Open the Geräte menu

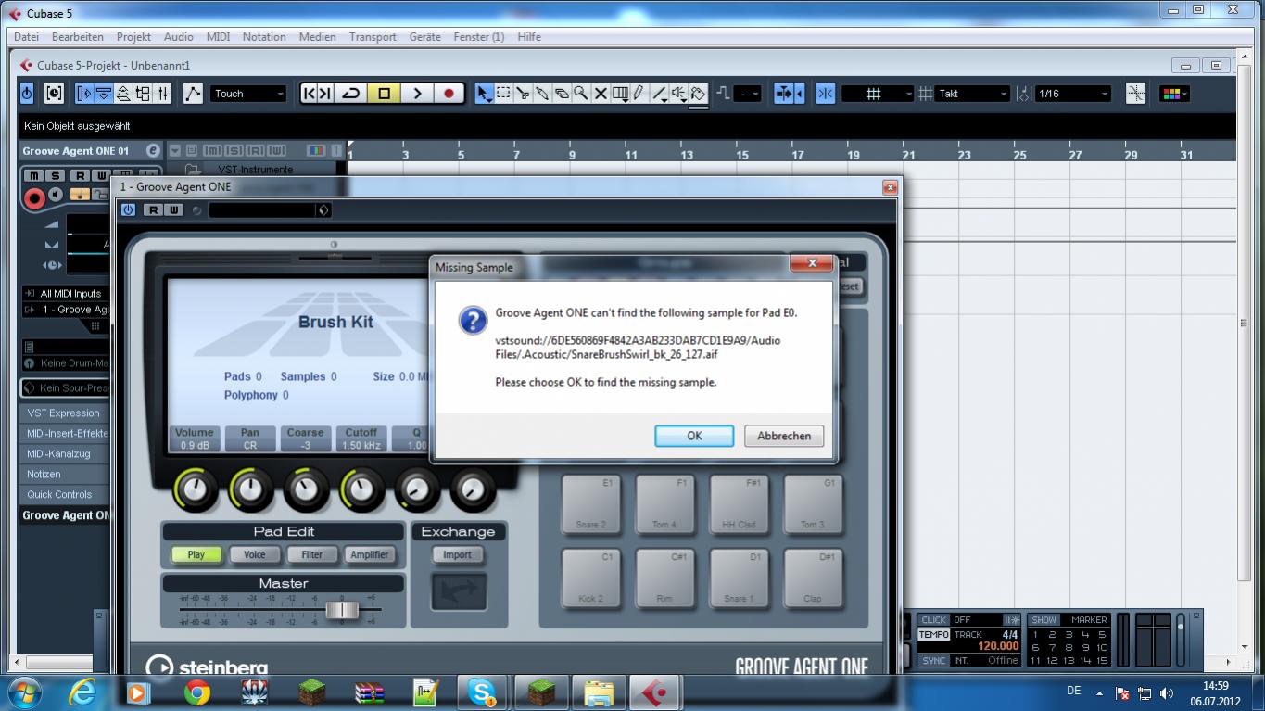point(424,37)
